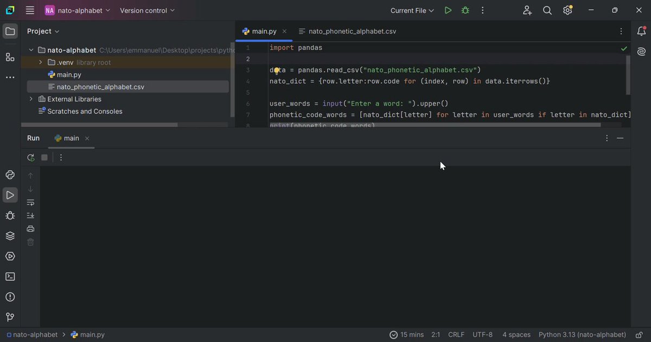The width and height of the screenshot is (651, 342).
Task: Close the main.py editor tab
Action: (284, 31)
